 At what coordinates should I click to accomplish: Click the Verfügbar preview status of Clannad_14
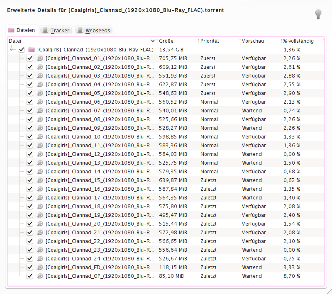click(x=254, y=172)
